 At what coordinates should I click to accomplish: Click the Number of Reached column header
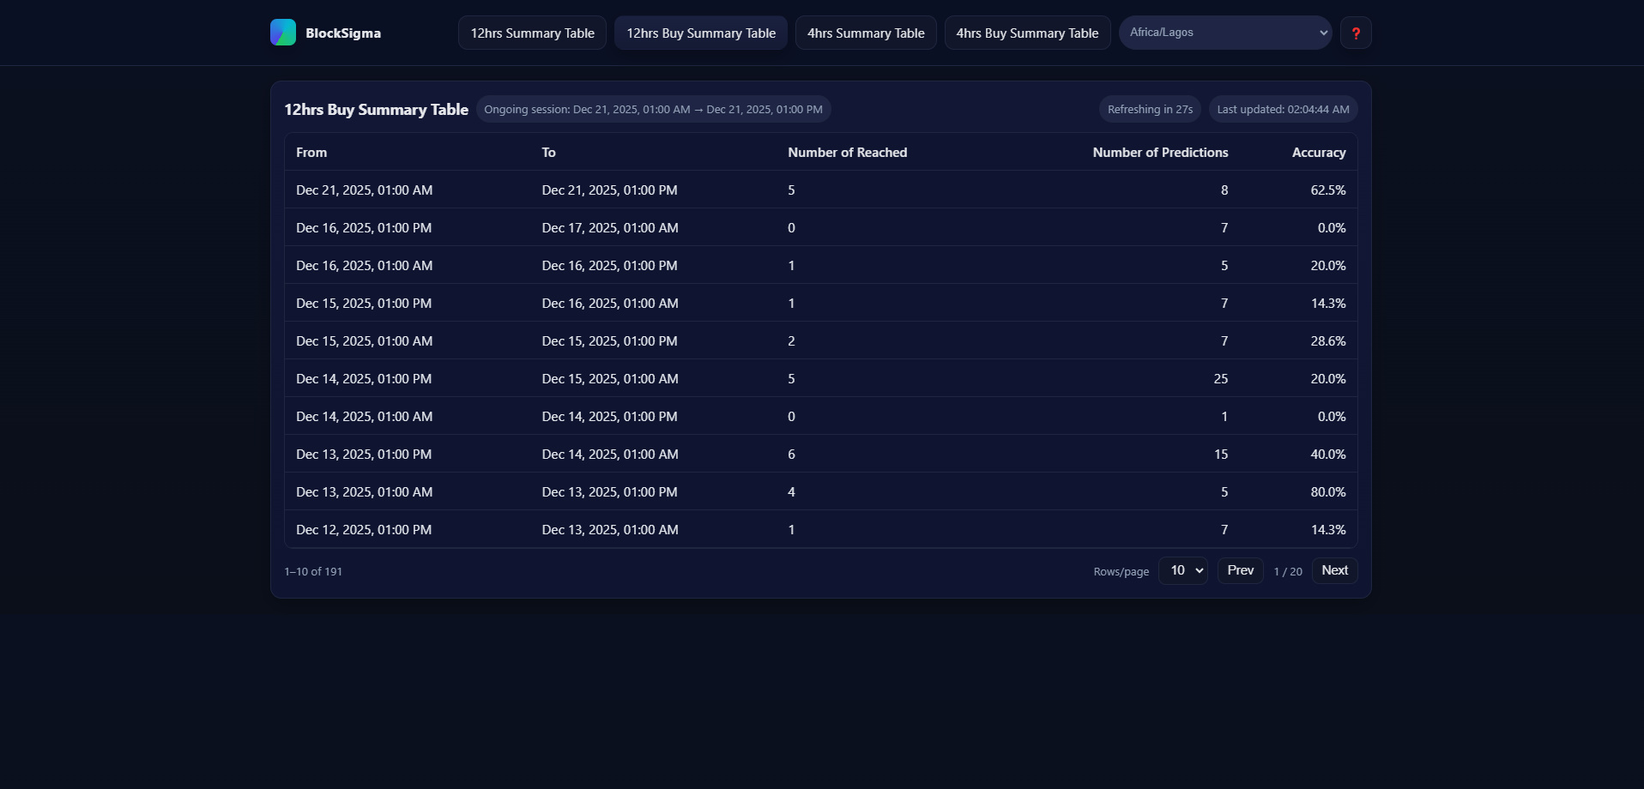coord(847,152)
